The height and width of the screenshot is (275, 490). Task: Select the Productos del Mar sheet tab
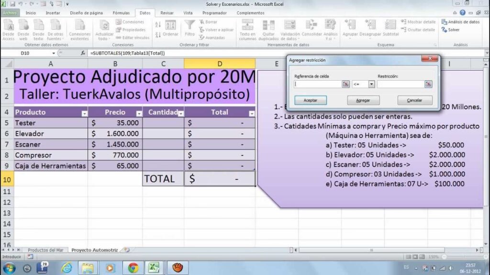tap(45, 250)
